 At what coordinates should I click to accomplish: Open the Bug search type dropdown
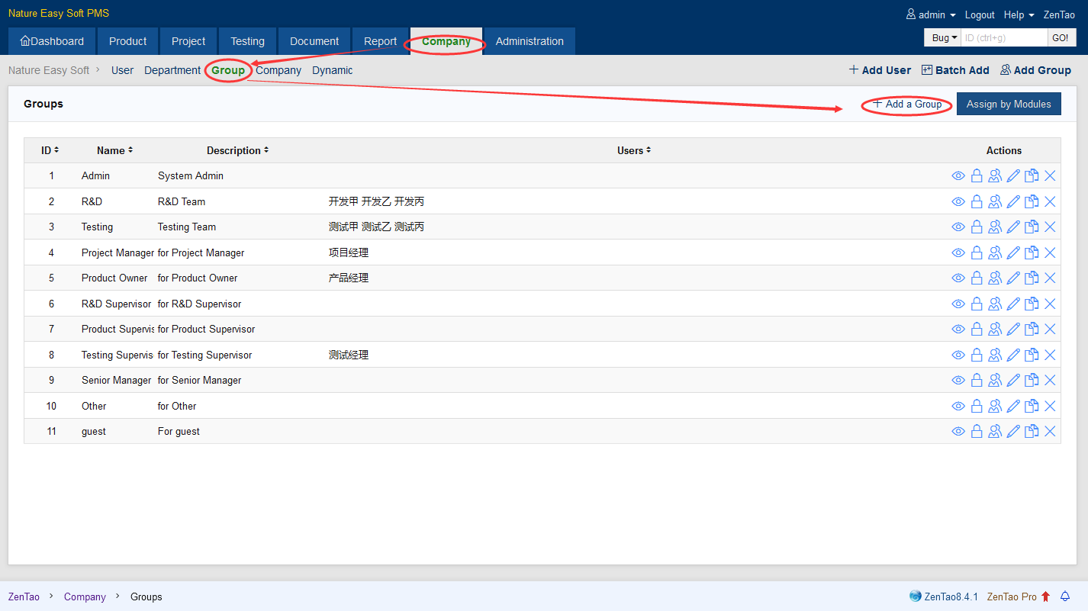click(944, 38)
